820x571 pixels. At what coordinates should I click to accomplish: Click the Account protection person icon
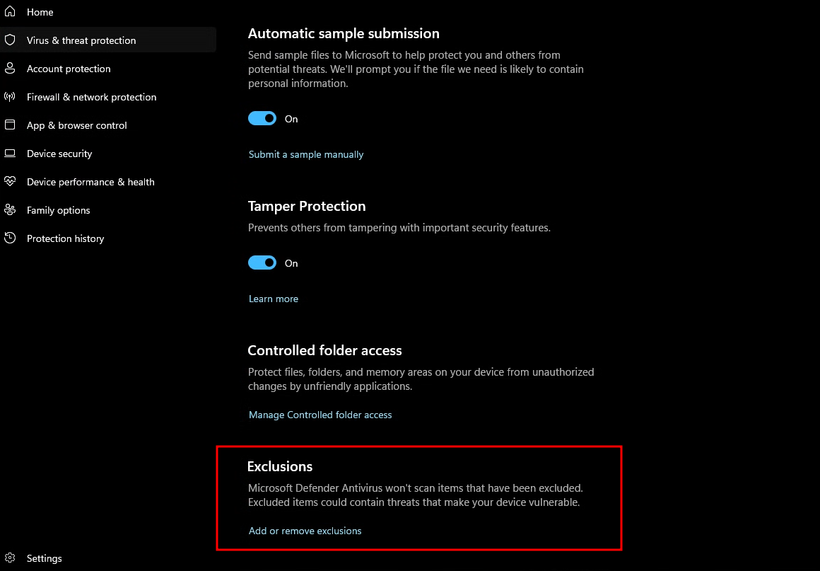pyautogui.click(x=10, y=69)
